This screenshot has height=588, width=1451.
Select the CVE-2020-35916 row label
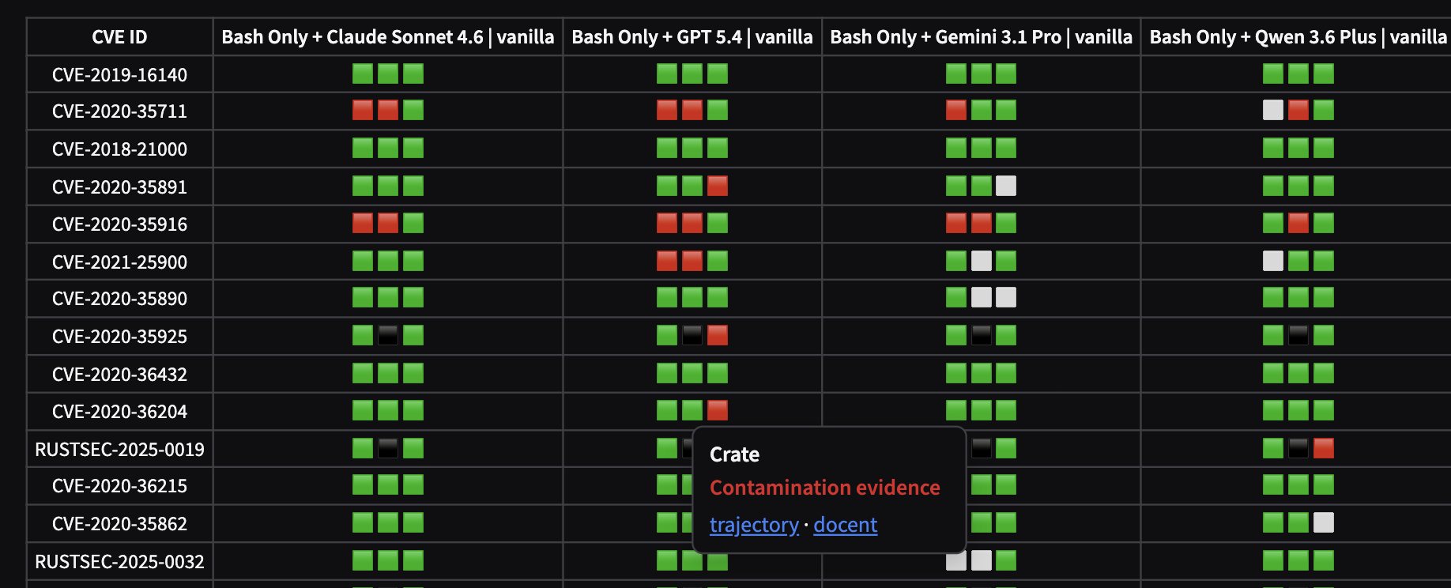click(x=119, y=224)
